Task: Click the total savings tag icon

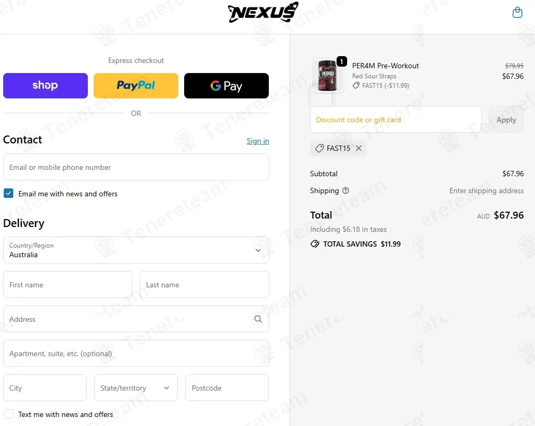Action: coord(314,244)
